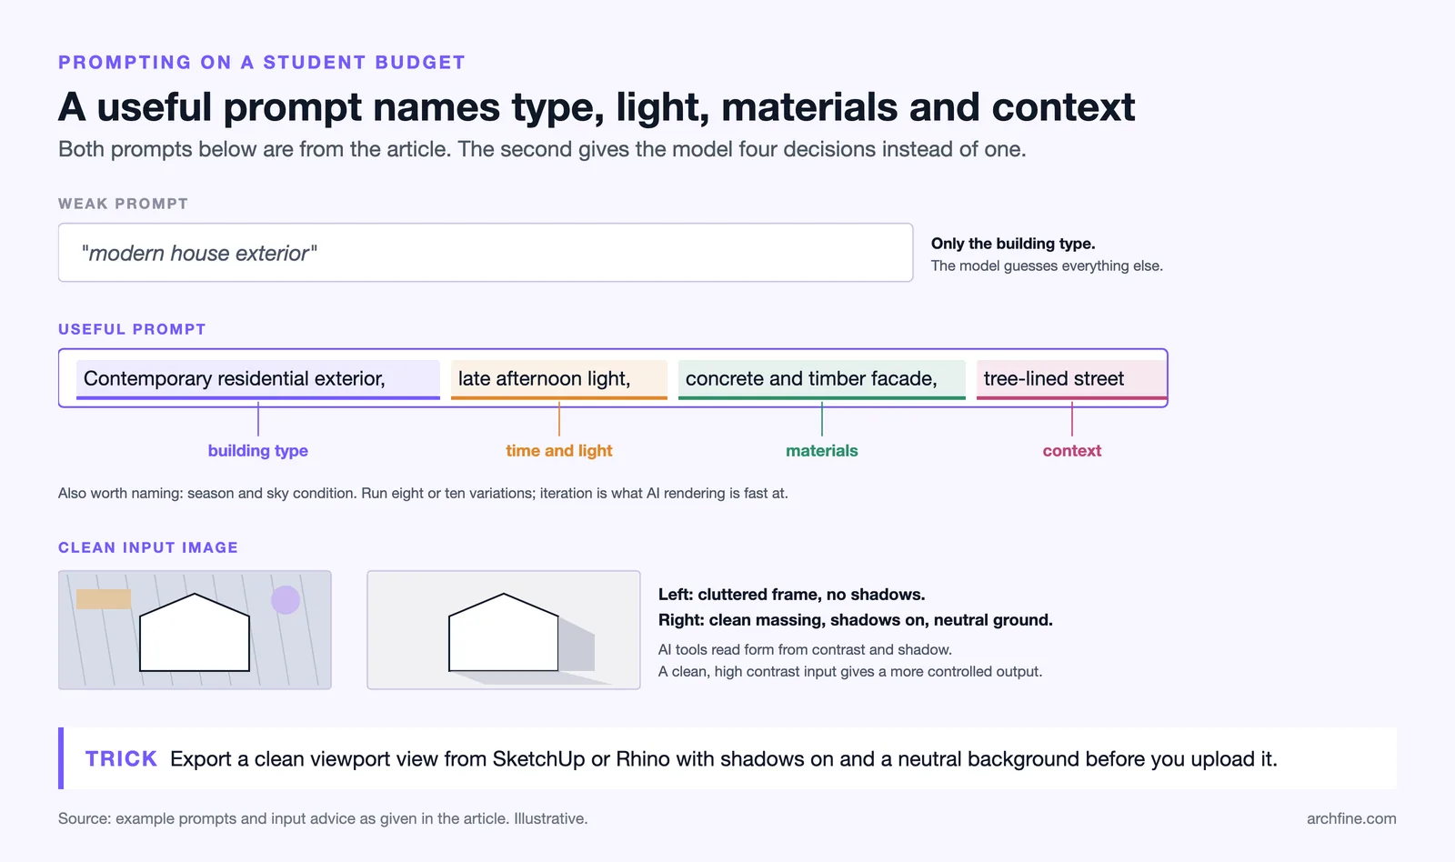Click the 'USEFUL PROMPT' section label
The image size is (1455, 862).
pyautogui.click(x=132, y=329)
